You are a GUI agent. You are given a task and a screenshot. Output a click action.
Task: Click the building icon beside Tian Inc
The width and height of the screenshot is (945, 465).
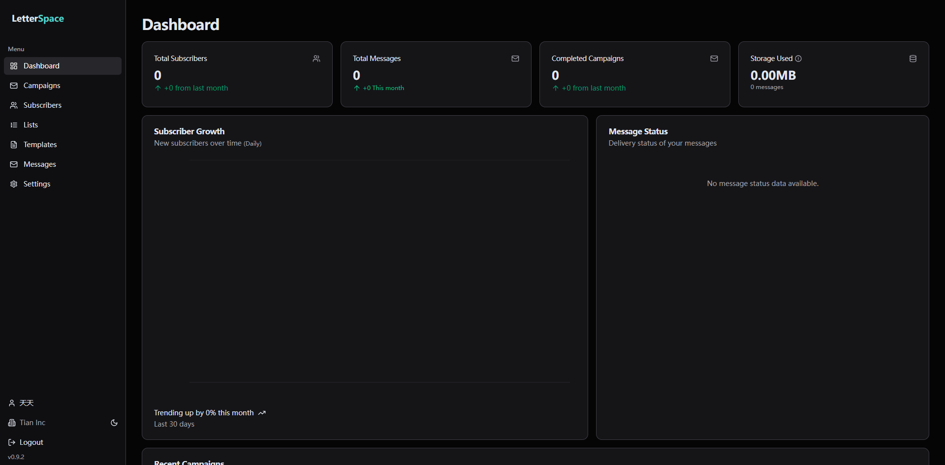(x=12, y=423)
